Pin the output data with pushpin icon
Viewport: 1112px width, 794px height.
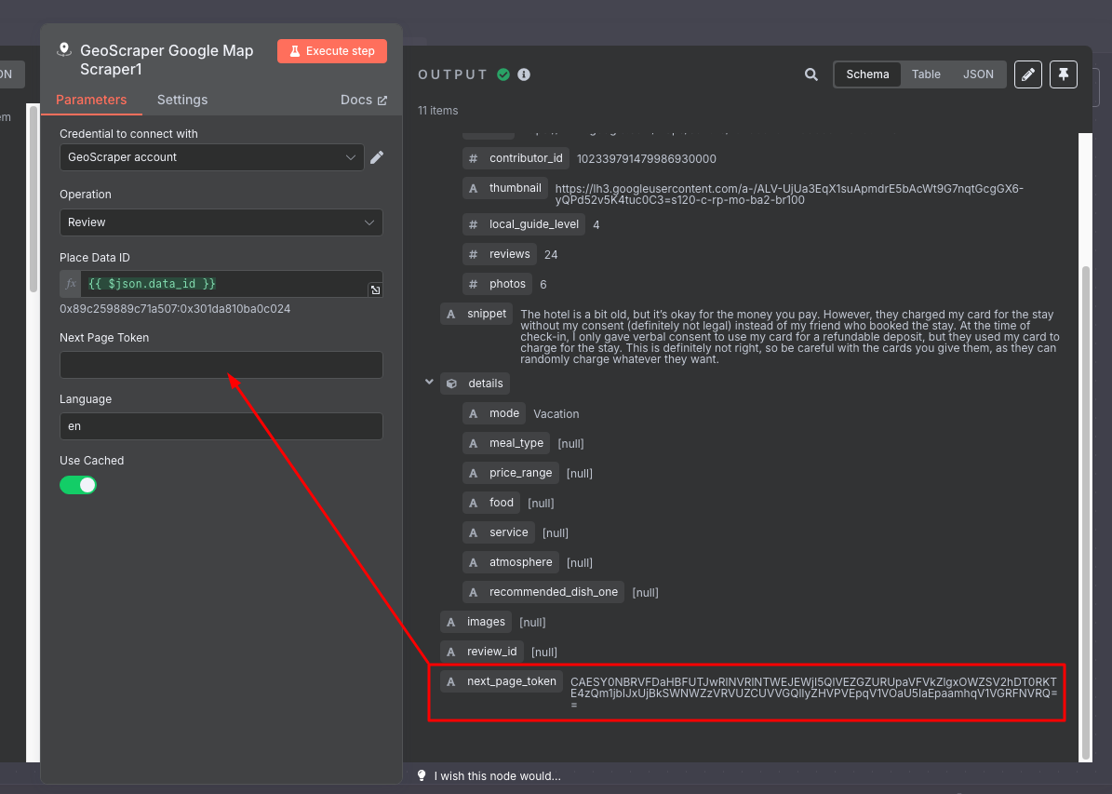[1063, 74]
